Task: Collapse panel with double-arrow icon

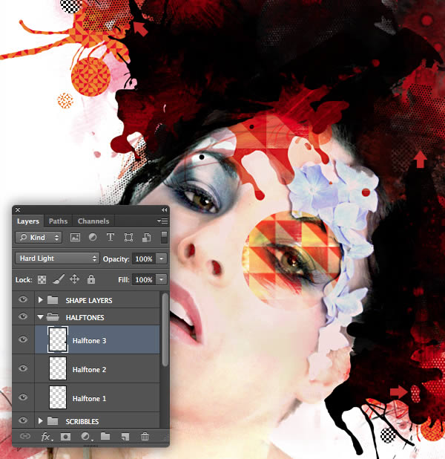Action: [165, 210]
